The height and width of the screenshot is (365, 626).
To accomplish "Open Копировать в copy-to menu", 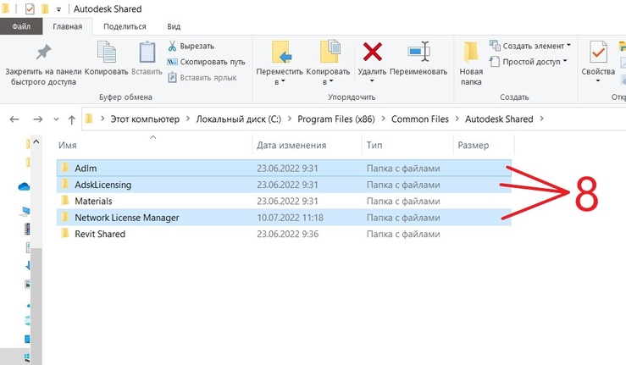I will point(328,63).
